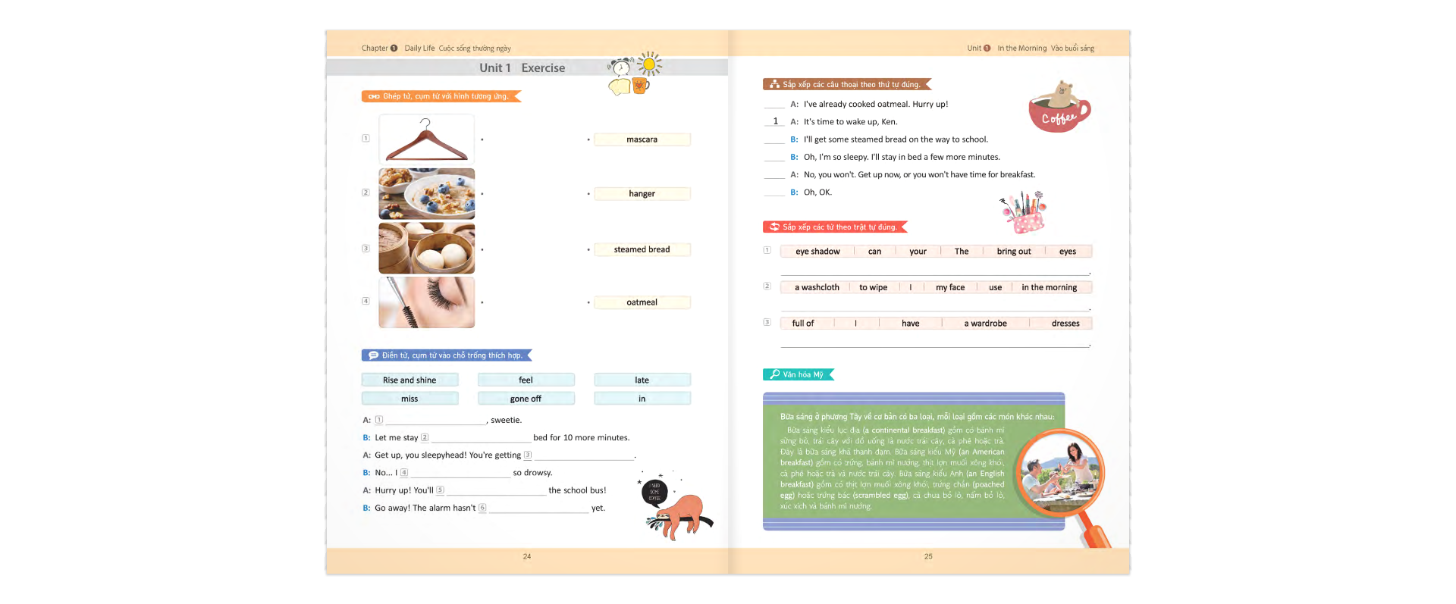Select the oatmeal bowl with blueberries picture

point(426,194)
